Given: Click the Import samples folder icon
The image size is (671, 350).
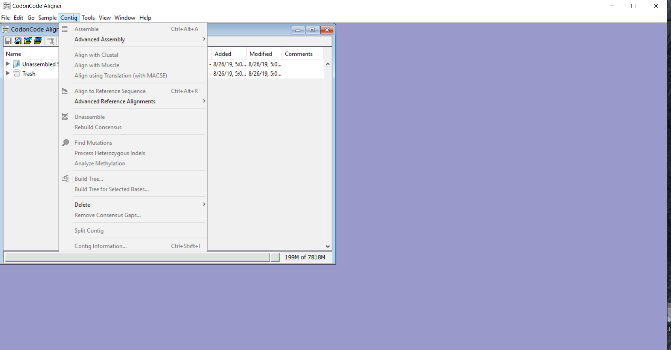Looking at the screenshot, I should coord(28,41).
